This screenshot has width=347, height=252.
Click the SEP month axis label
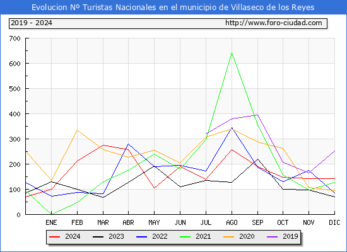tap(257, 222)
